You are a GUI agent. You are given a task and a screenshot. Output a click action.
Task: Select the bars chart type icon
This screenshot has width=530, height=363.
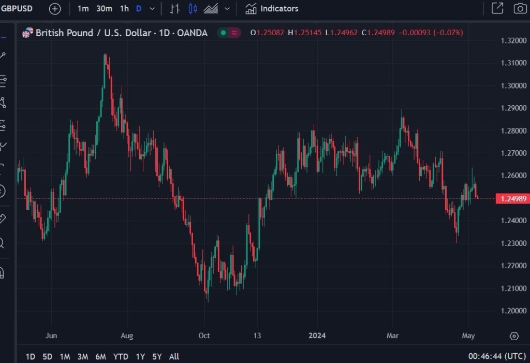tap(175, 9)
